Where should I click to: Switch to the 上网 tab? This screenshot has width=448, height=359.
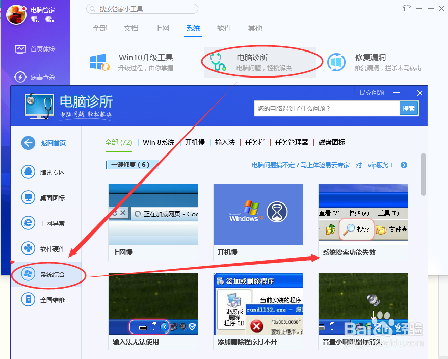point(162,28)
